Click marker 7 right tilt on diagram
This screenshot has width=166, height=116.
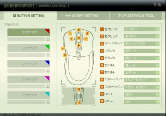point(86,39)
